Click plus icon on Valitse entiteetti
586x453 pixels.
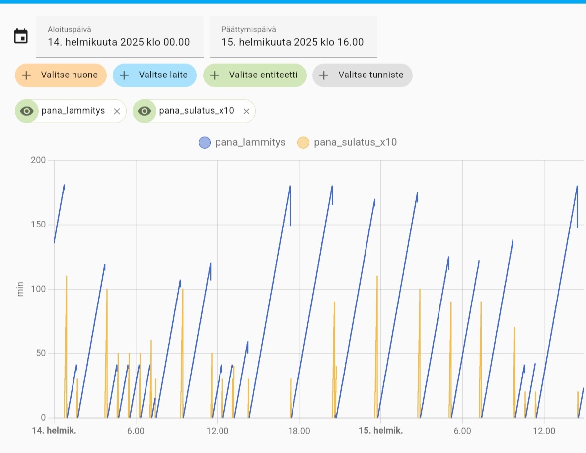(x=215, y=75)
